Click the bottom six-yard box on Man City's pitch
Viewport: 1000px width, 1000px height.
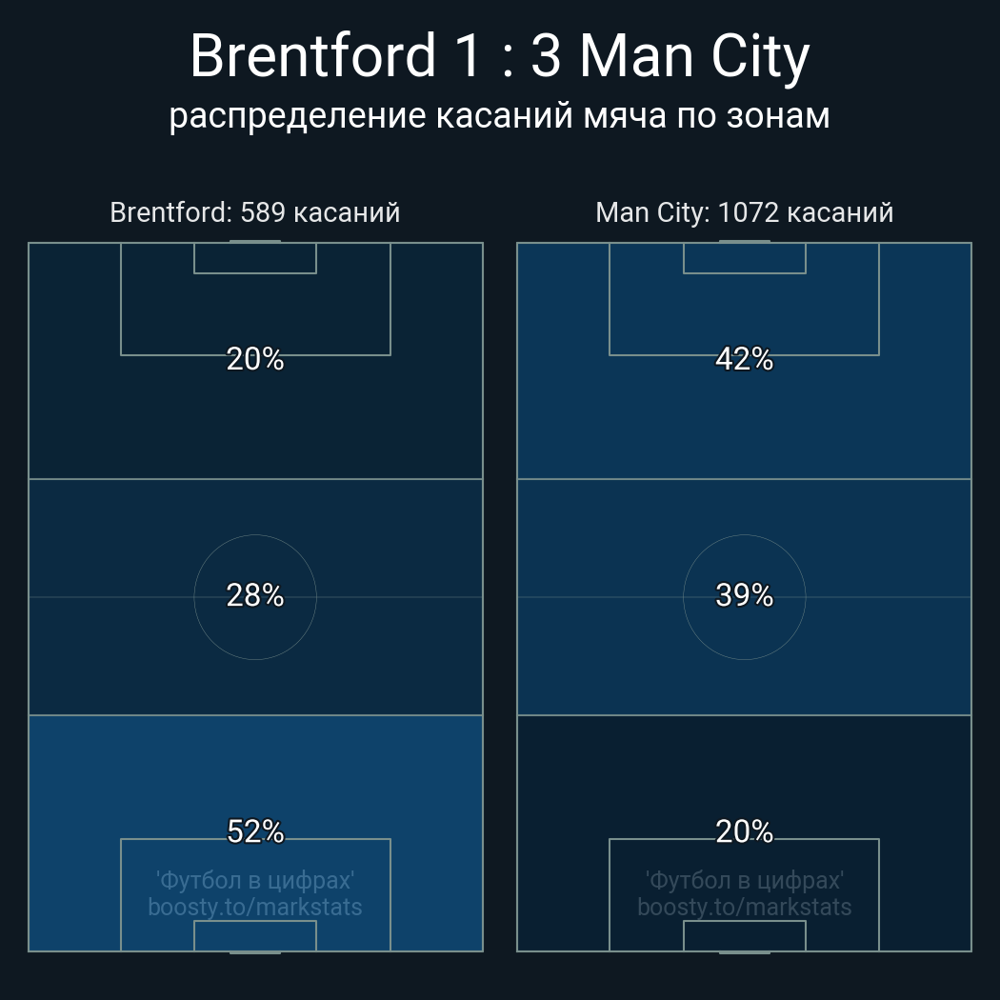click(x=745, y=935)
